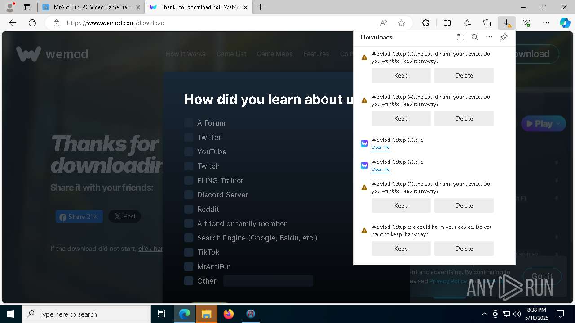Keep WeMod-Setup (5).exe

click(401, 75)
